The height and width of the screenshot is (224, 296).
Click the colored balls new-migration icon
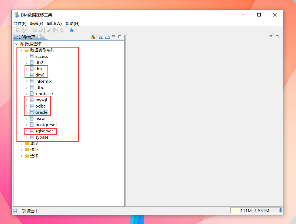click(x=93, y=37)
